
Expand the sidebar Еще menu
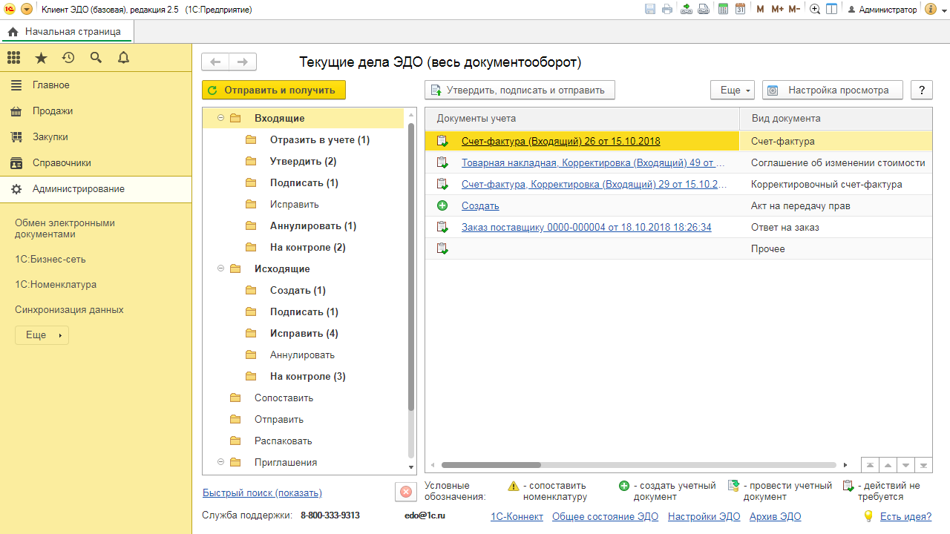point(42,335)
